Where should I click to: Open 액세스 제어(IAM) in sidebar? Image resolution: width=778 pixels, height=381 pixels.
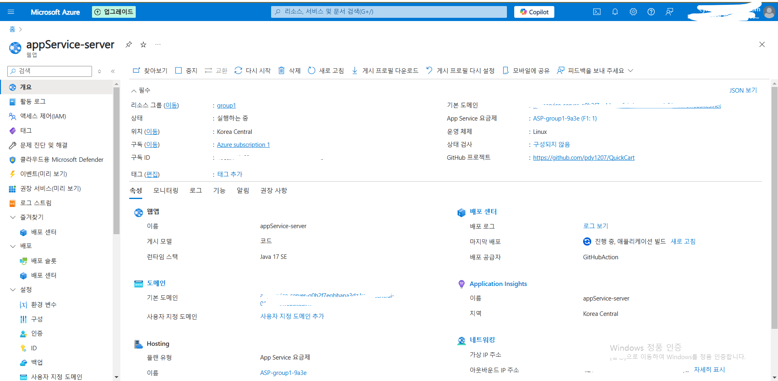(x=57, y=116)
